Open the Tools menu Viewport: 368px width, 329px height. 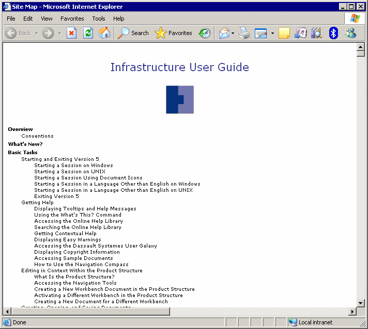point(98,19)
